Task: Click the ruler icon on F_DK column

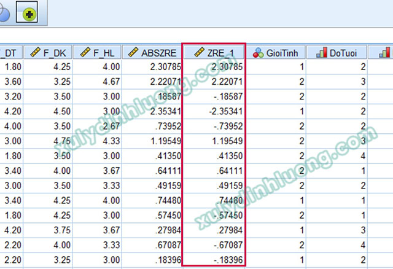Action: [x=35, y=52]
